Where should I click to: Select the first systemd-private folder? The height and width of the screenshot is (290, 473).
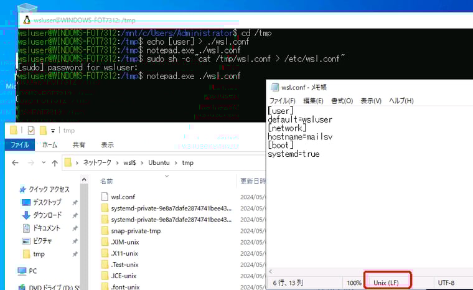click(x=171, y=208)
